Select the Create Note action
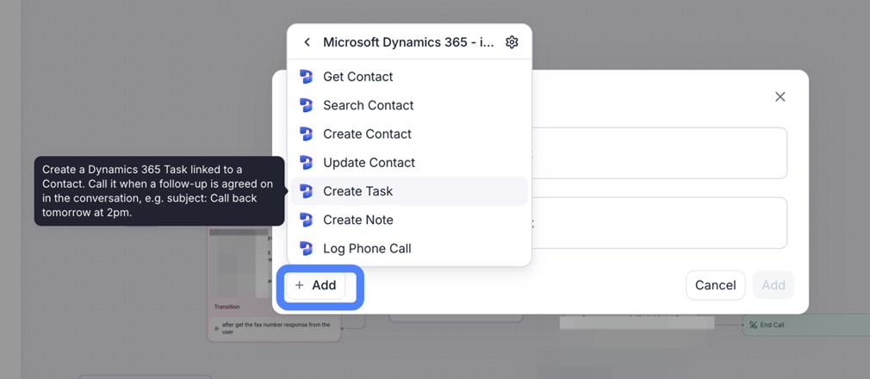The width and height of the screenshot is (870, 379). coord(409,221)
